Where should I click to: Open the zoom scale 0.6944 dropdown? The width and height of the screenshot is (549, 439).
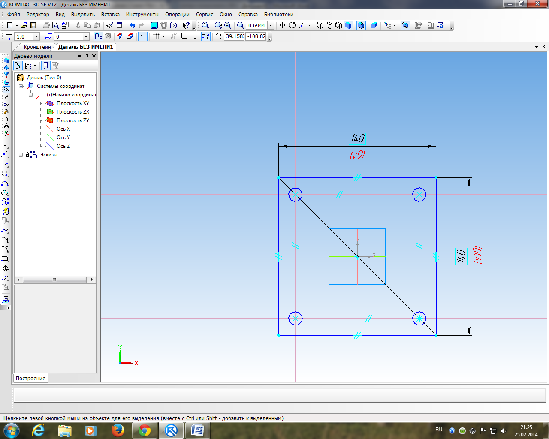pos(271,25)
